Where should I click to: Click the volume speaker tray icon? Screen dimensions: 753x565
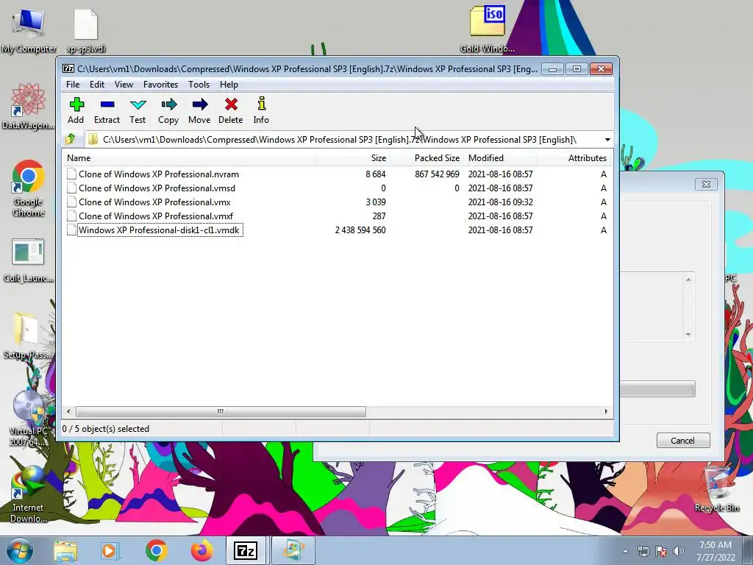[x=679, y=551]
